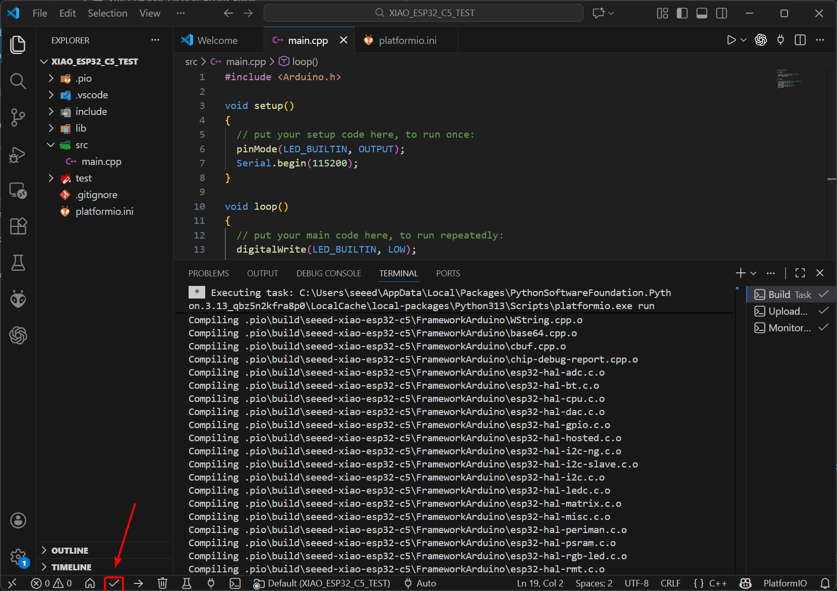Image resolution: width=837 pixels, height=591 pixels.
Task: Click the PlatformIO Upload arrow icon
Action: click(x=138, y=583)
